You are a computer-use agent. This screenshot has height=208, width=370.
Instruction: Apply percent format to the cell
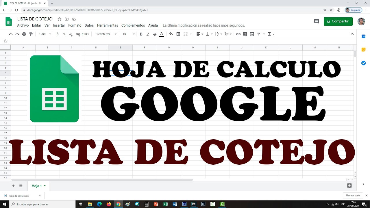coord(64,34)
